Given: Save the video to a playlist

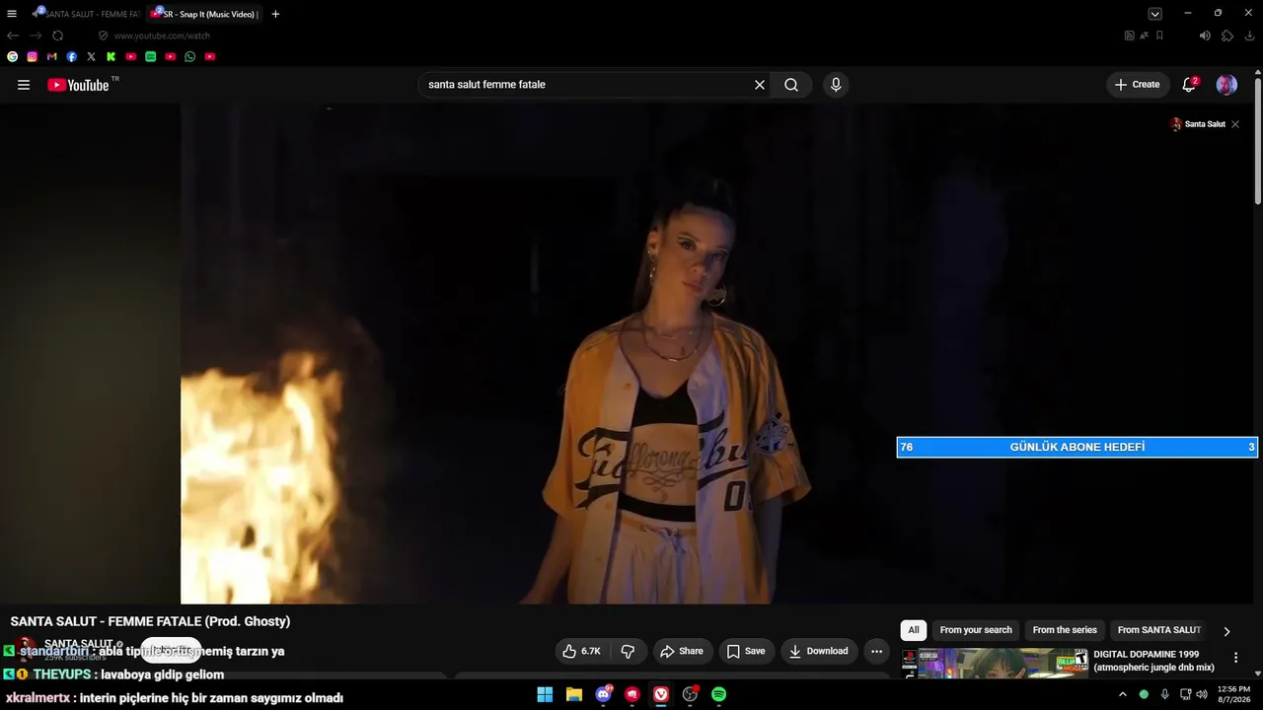Looking at the screenshot, I should (746, 651).
